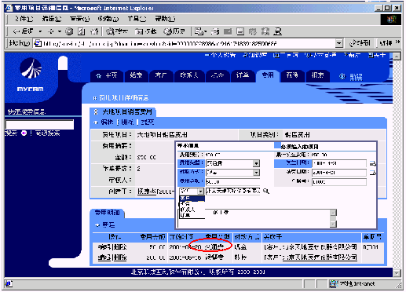This screenshot has height=292, width=406.
Task: Click down arrow of remarks textarea scrollbar
Action: (333, 224)
